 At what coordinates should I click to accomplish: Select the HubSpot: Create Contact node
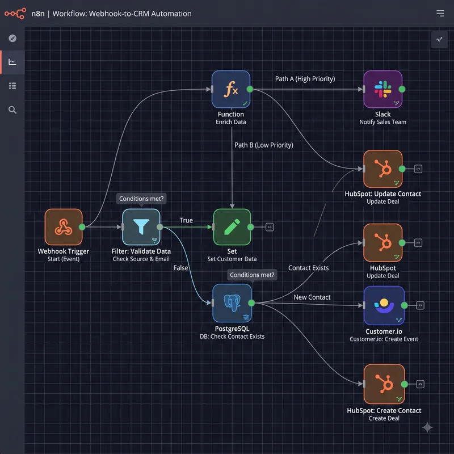coord(384,384)
